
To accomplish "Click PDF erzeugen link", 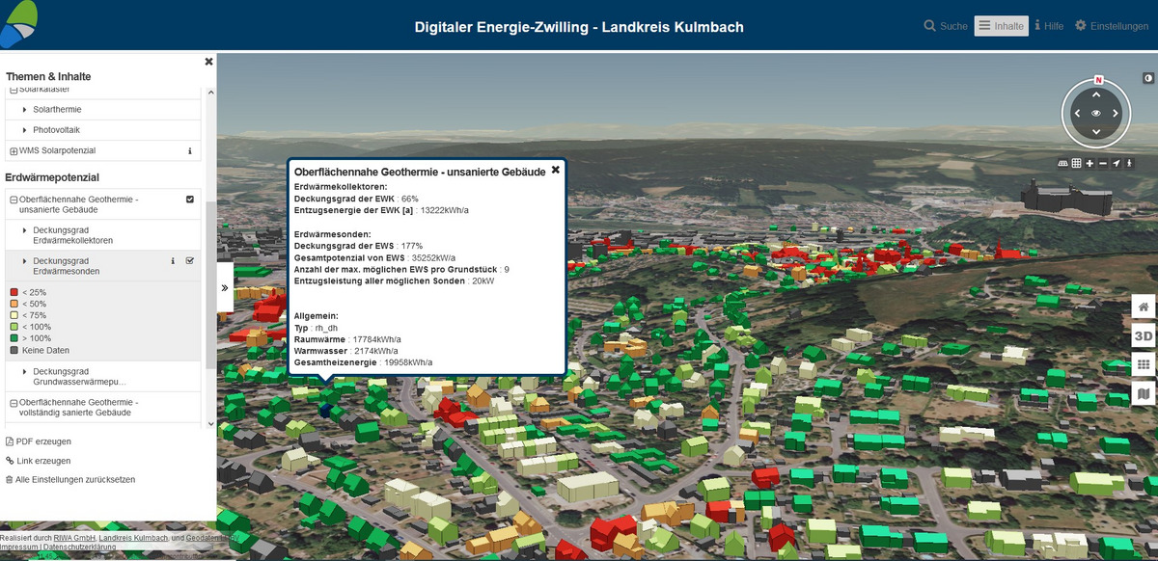I will 39,441.
